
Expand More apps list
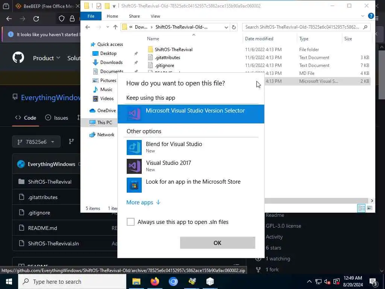(x=143, y=202)
